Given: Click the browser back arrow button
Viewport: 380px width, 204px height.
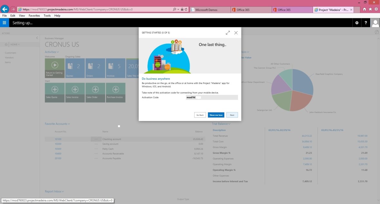Looking at the screenshot, I should 5,9.
